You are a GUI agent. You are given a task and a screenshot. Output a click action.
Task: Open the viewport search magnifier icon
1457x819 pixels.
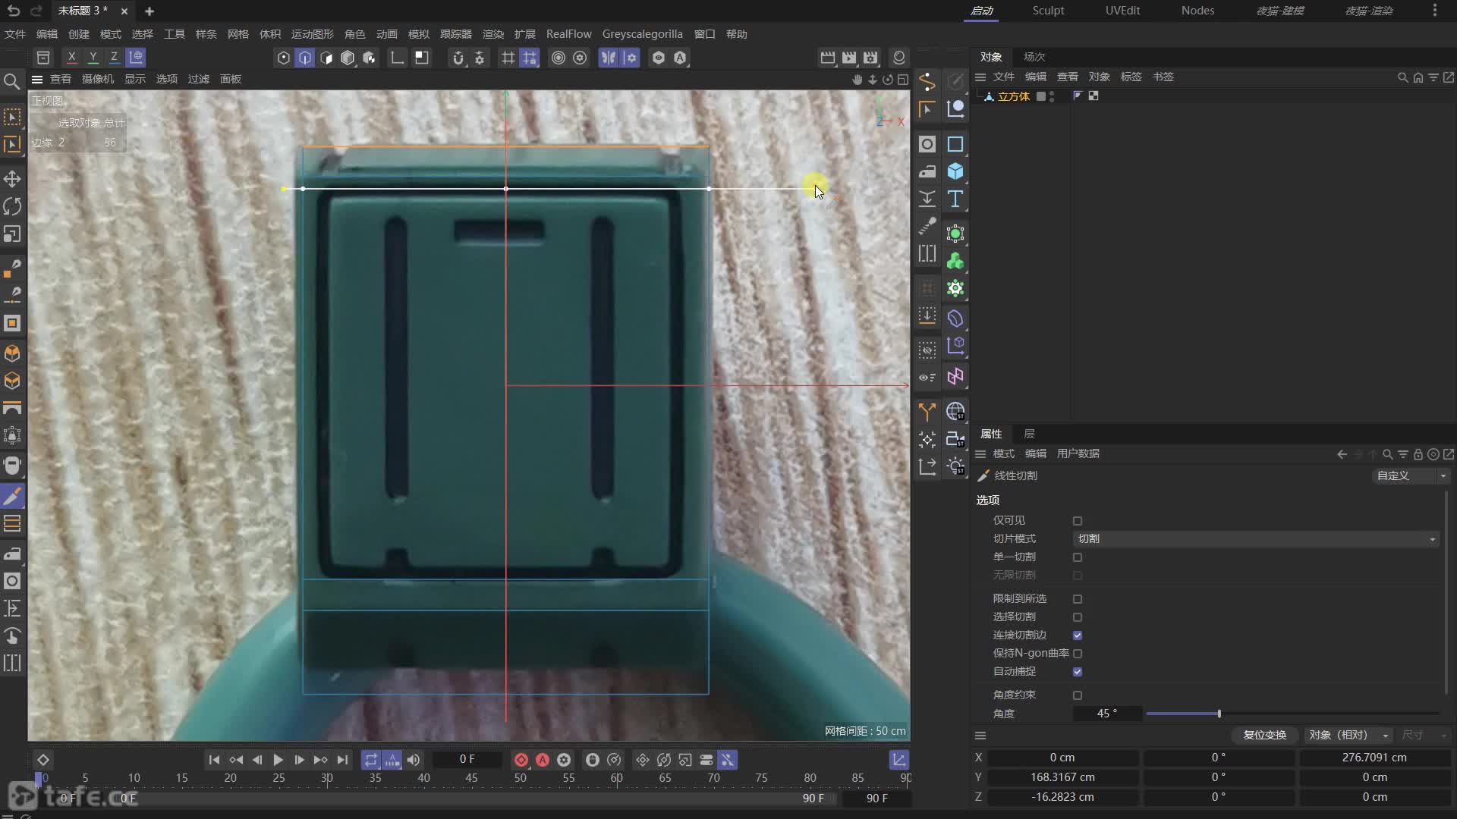[x=12, y=81]
